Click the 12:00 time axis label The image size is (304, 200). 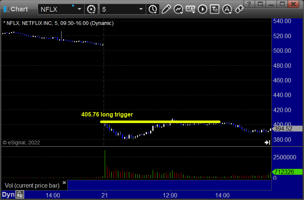[170, 195]
